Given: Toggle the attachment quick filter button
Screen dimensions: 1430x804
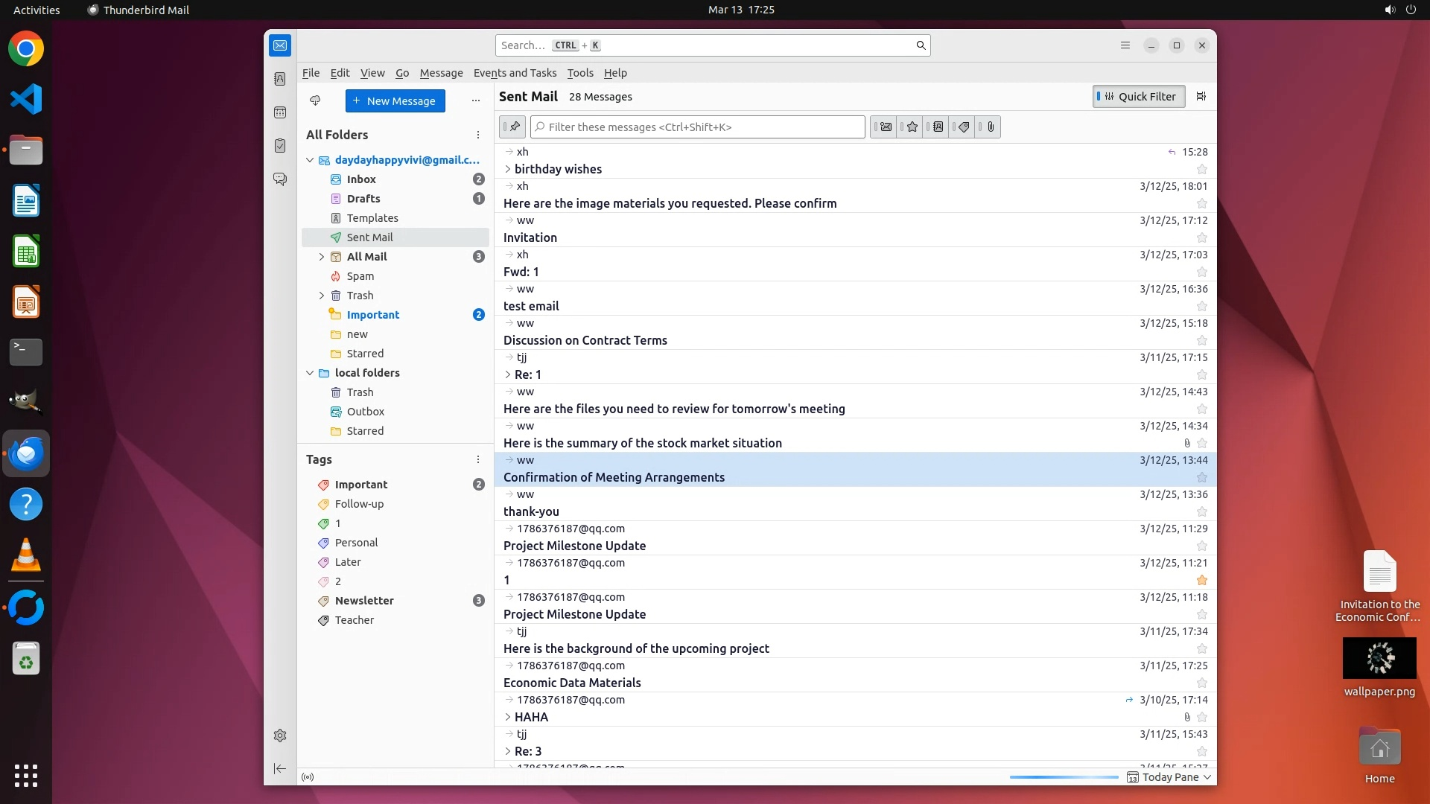Looking at the screenshot, I should (x=990, y=127).
